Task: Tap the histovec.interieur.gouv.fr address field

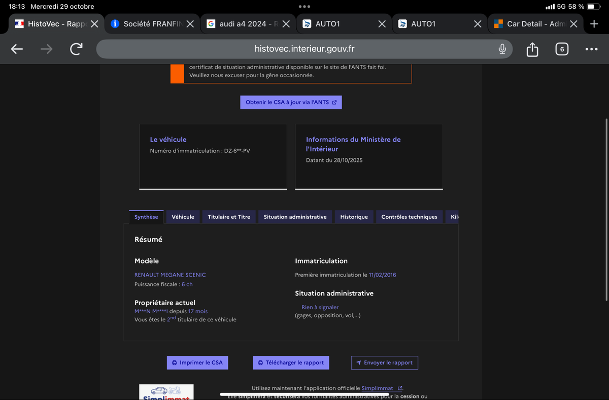Action: coord(304,49)
